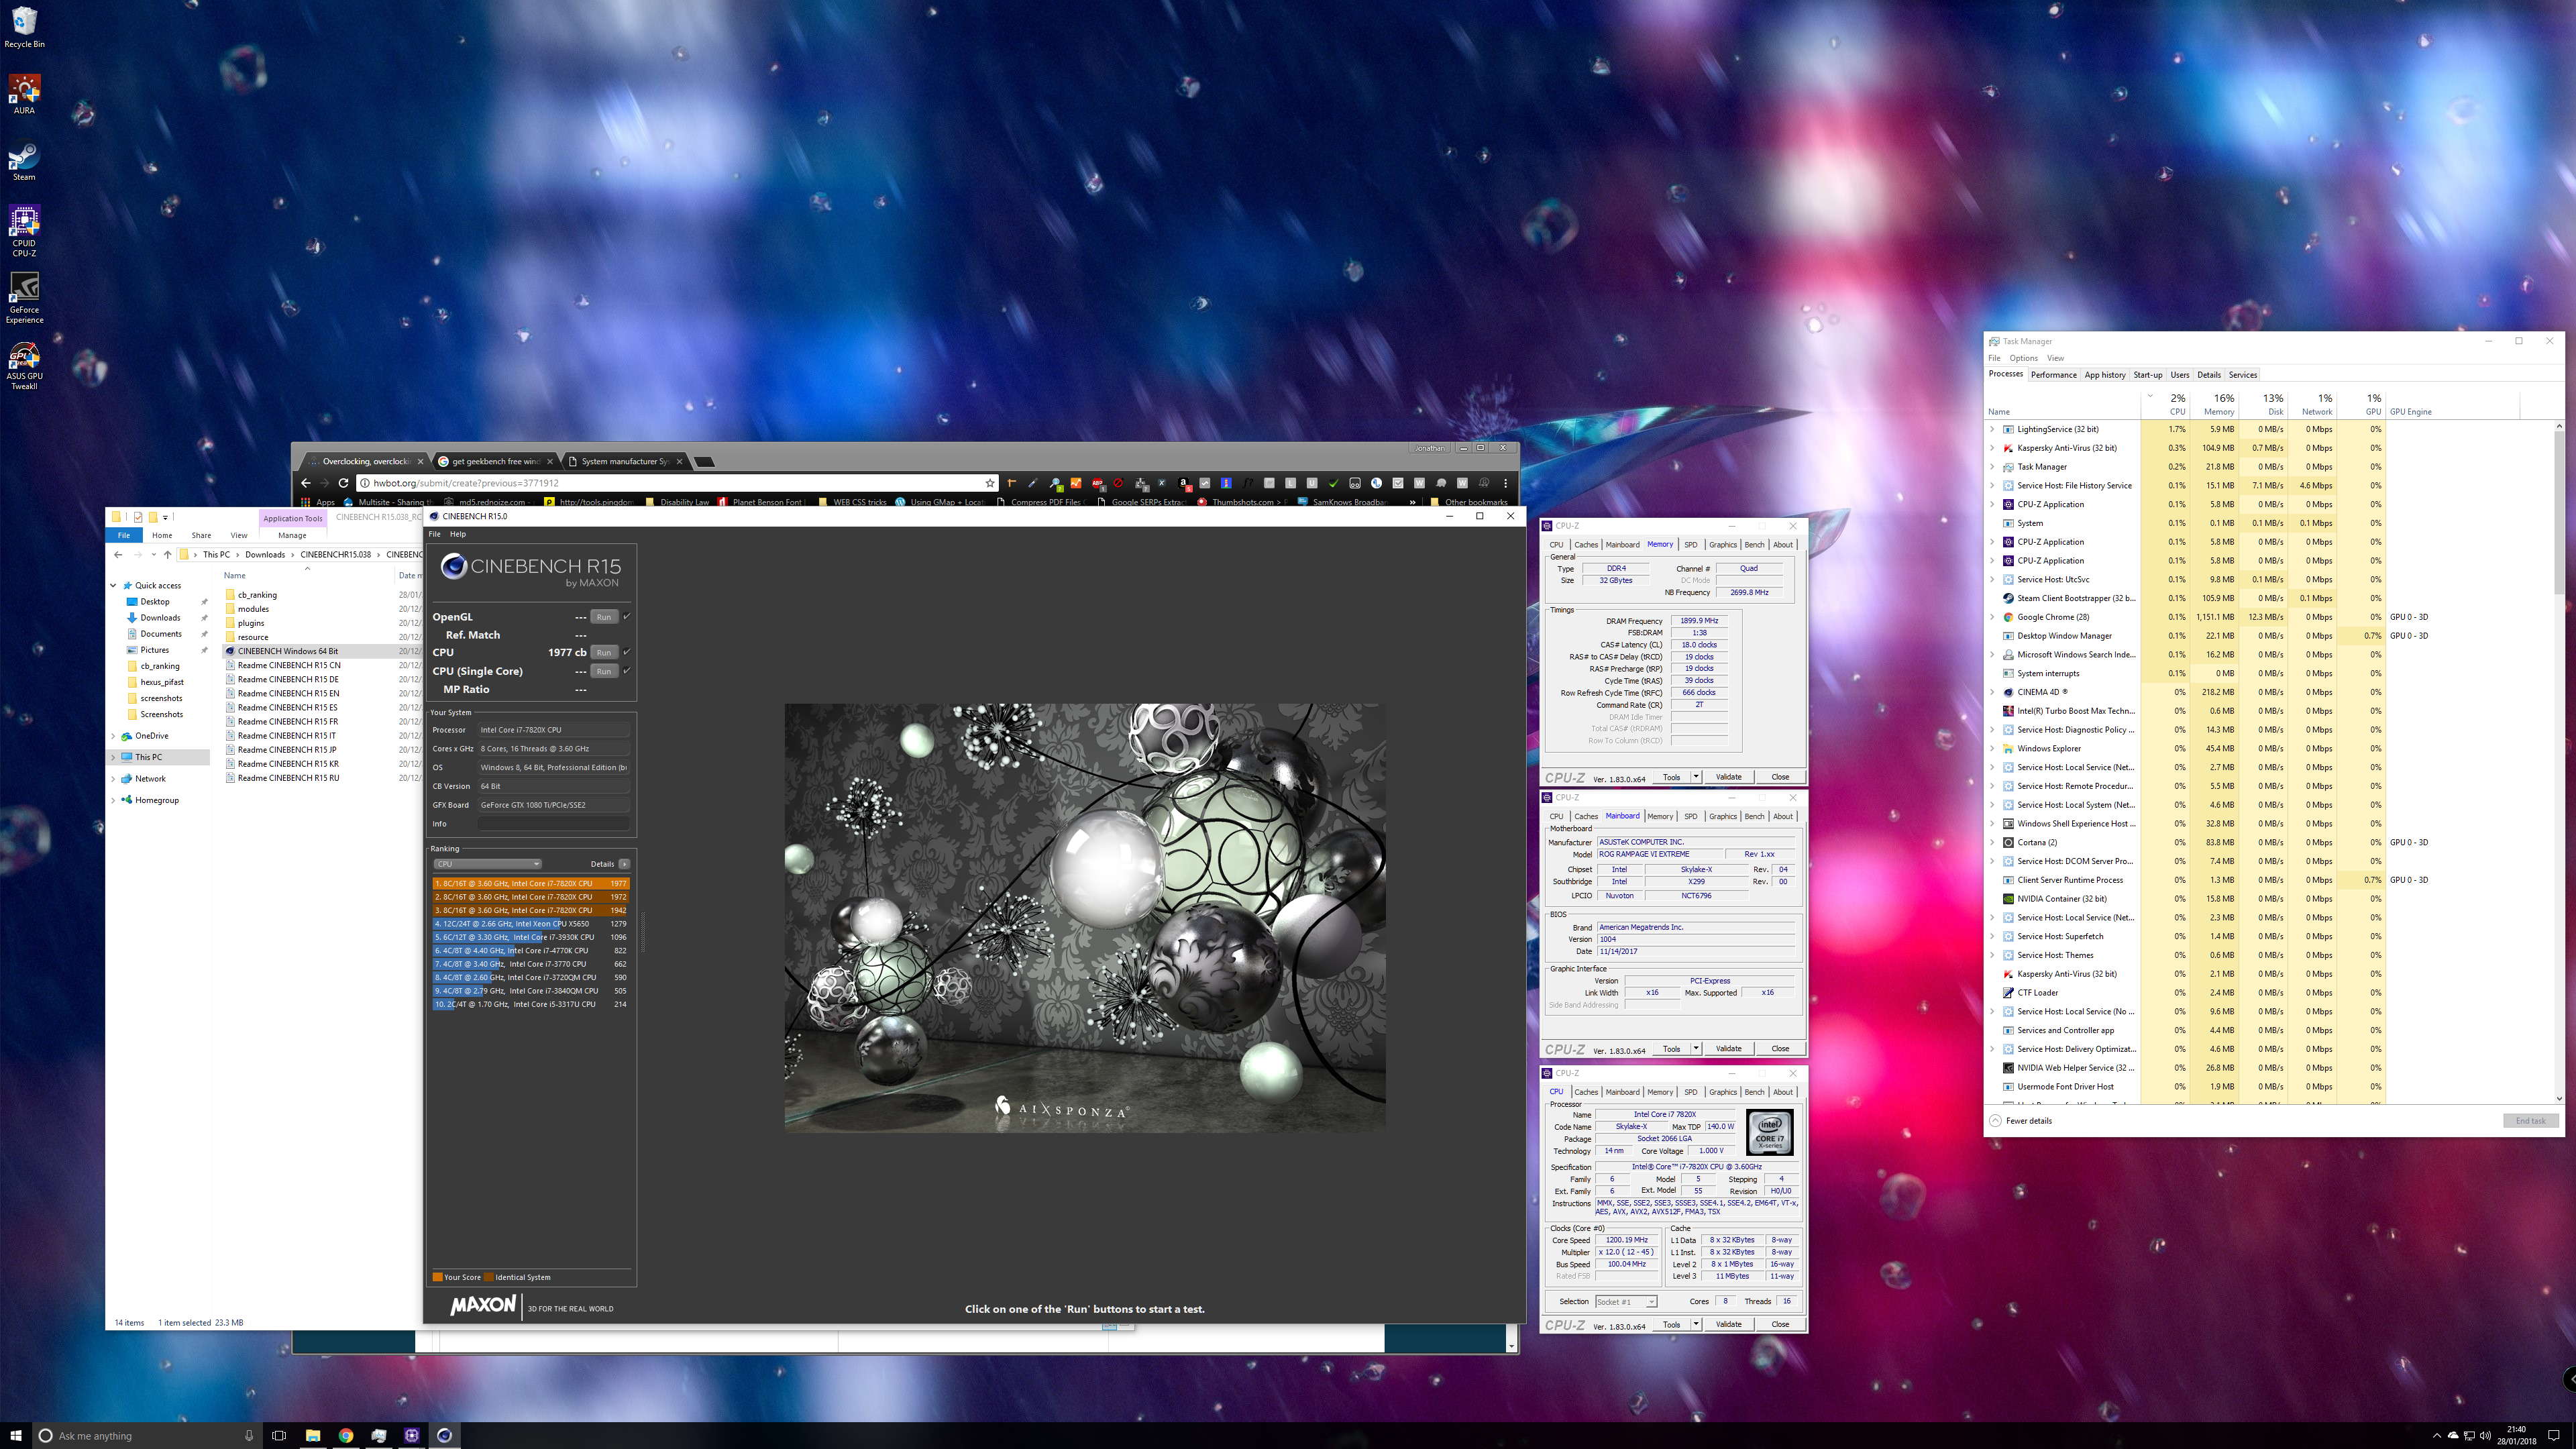The height and width of the screenshot is (1449, 2576).
Task: Click the Properties quick-access icon in Explorer
Action: (137, 517)
